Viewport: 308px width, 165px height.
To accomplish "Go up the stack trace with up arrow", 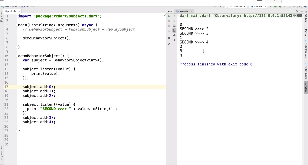I will click(174, 16).
